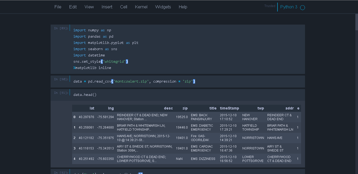The image size is (358, 174).
Task: Open the File menu
Action: [x=58, y=7]
